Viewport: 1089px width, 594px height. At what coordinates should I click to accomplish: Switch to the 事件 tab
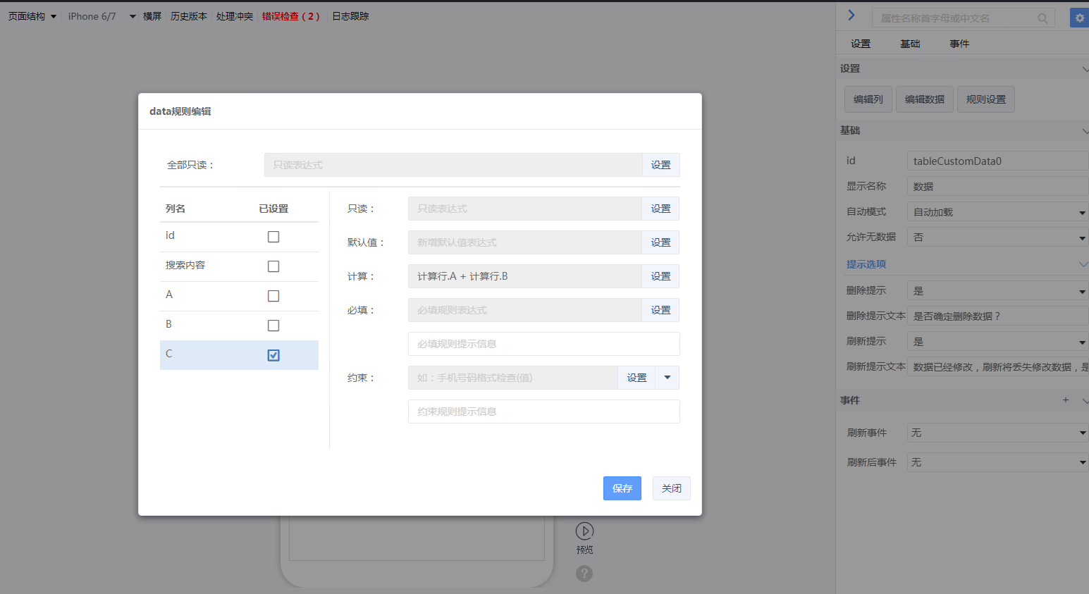coord(959,44)
